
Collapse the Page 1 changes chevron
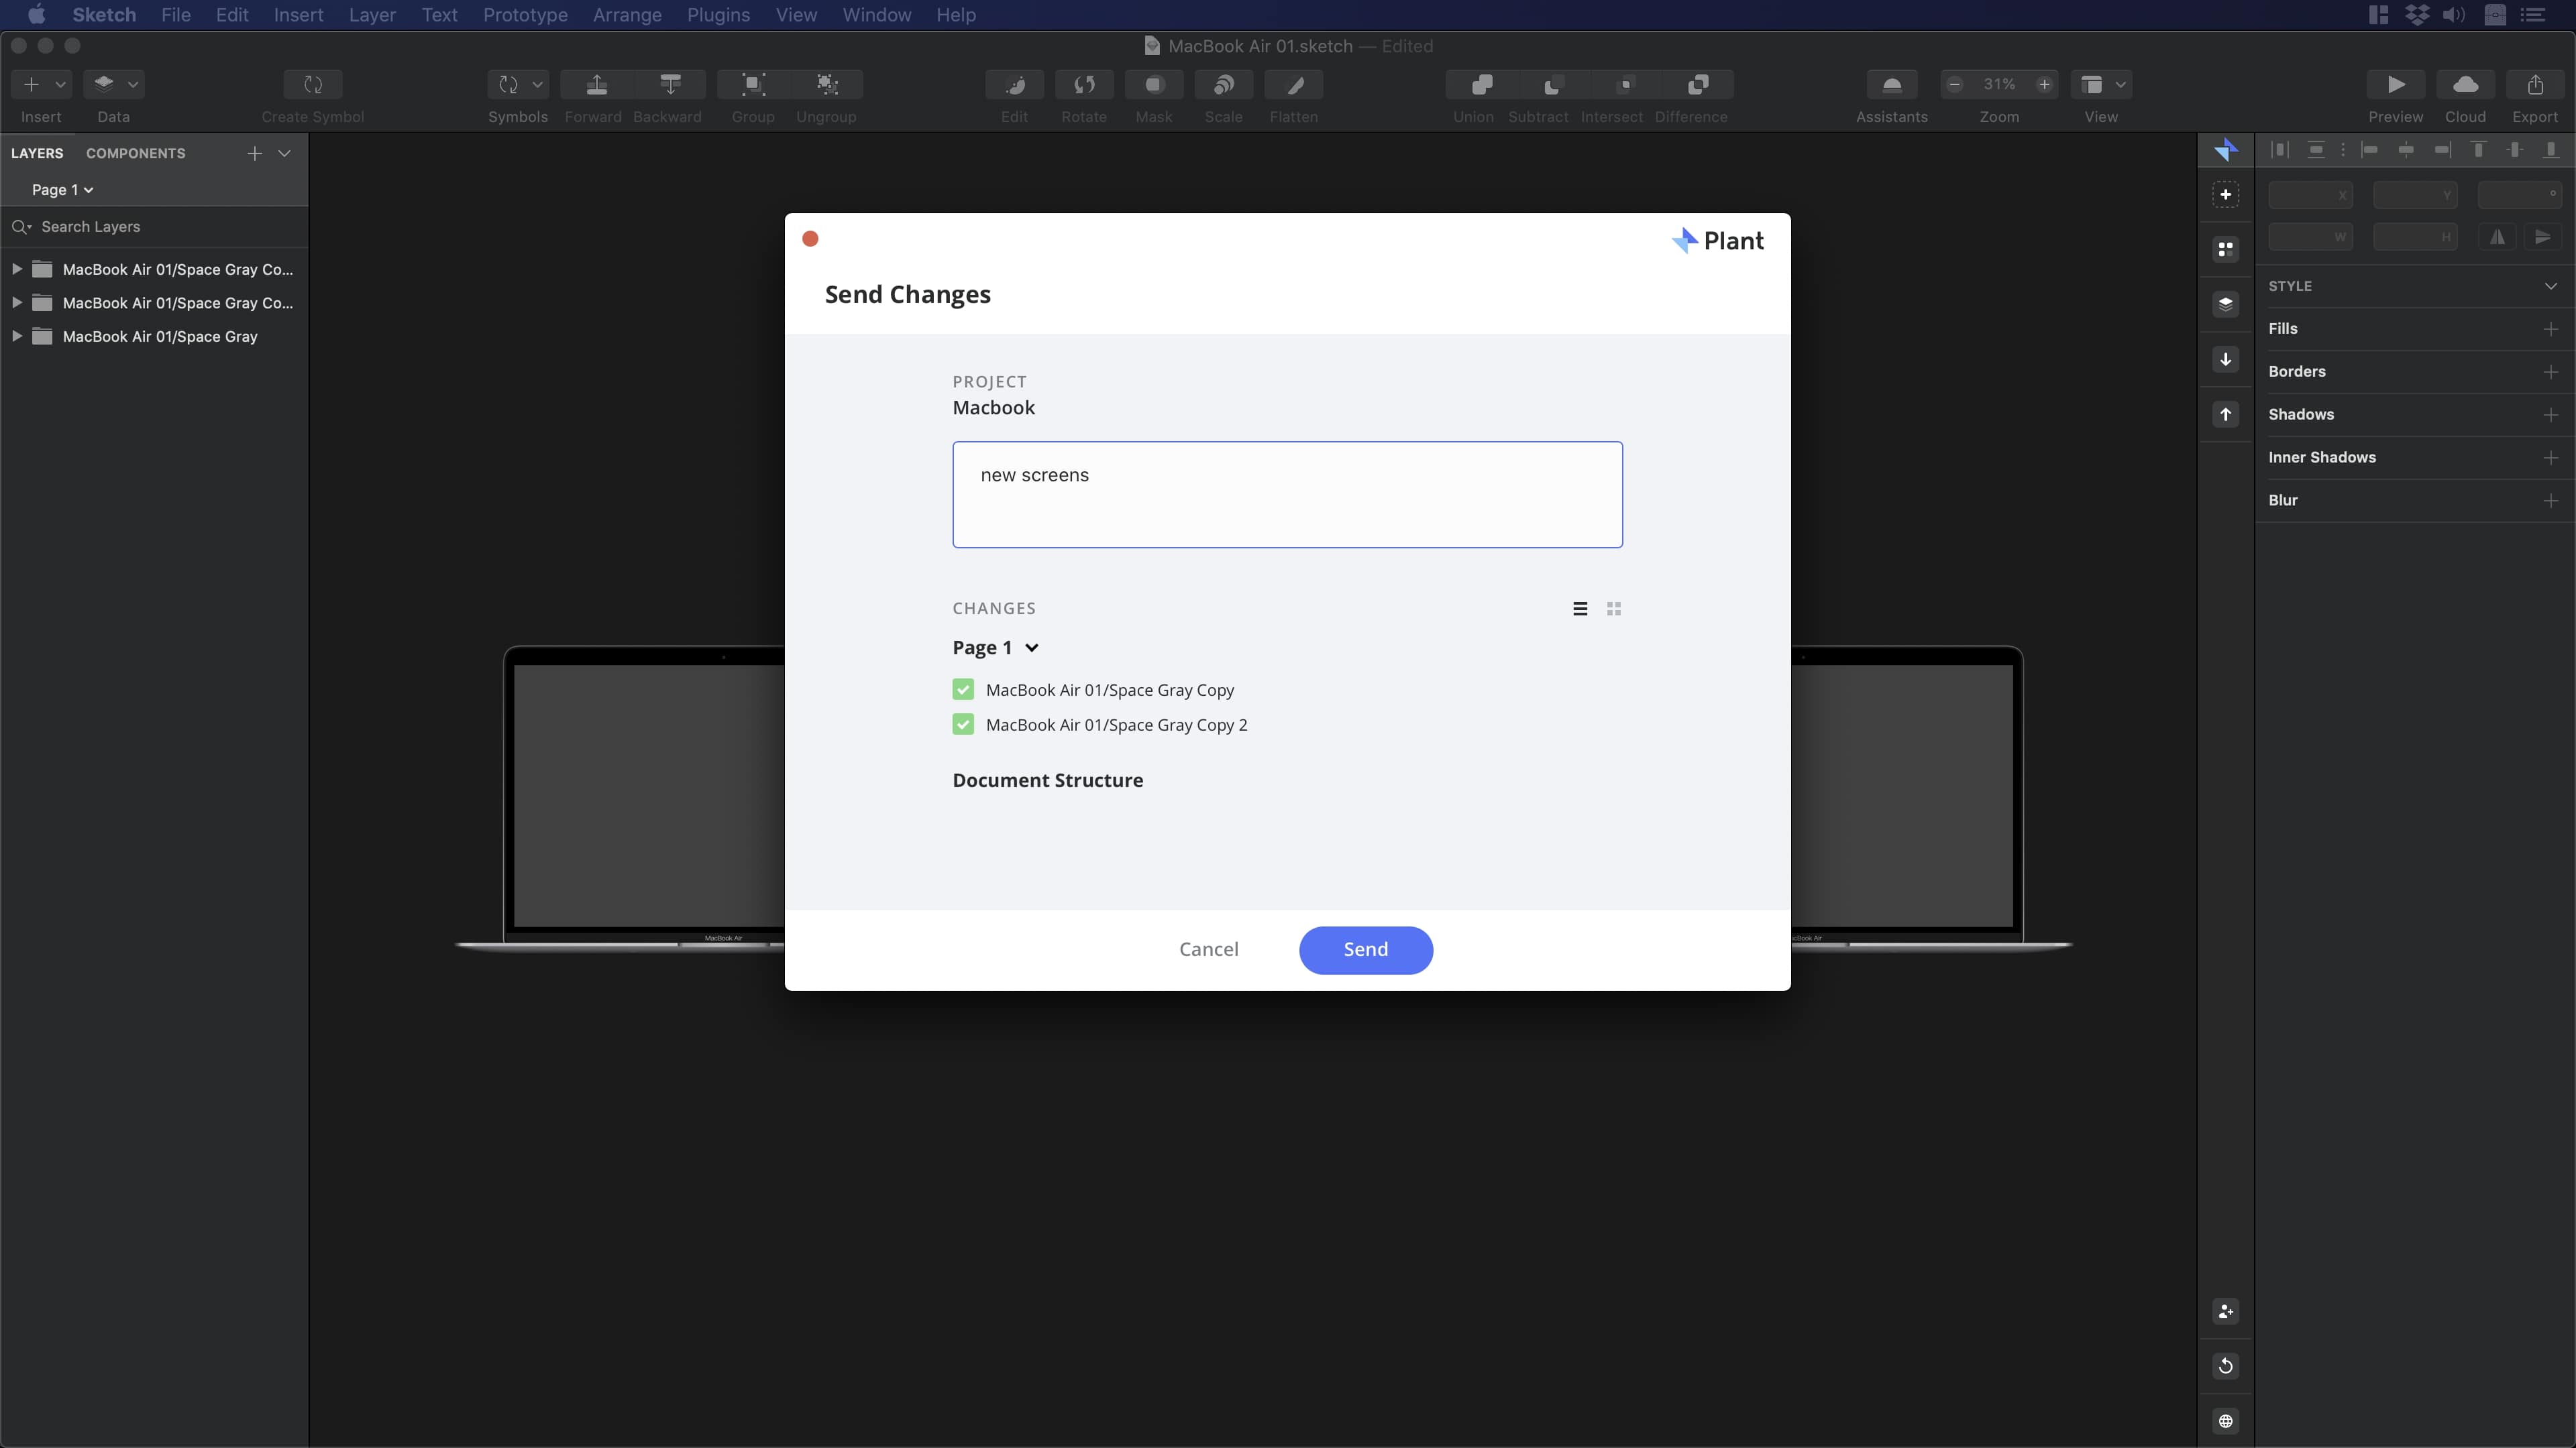[x=1032, y=648]
